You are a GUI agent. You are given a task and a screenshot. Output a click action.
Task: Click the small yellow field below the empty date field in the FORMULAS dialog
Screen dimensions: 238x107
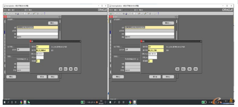[x=38, y=61]
